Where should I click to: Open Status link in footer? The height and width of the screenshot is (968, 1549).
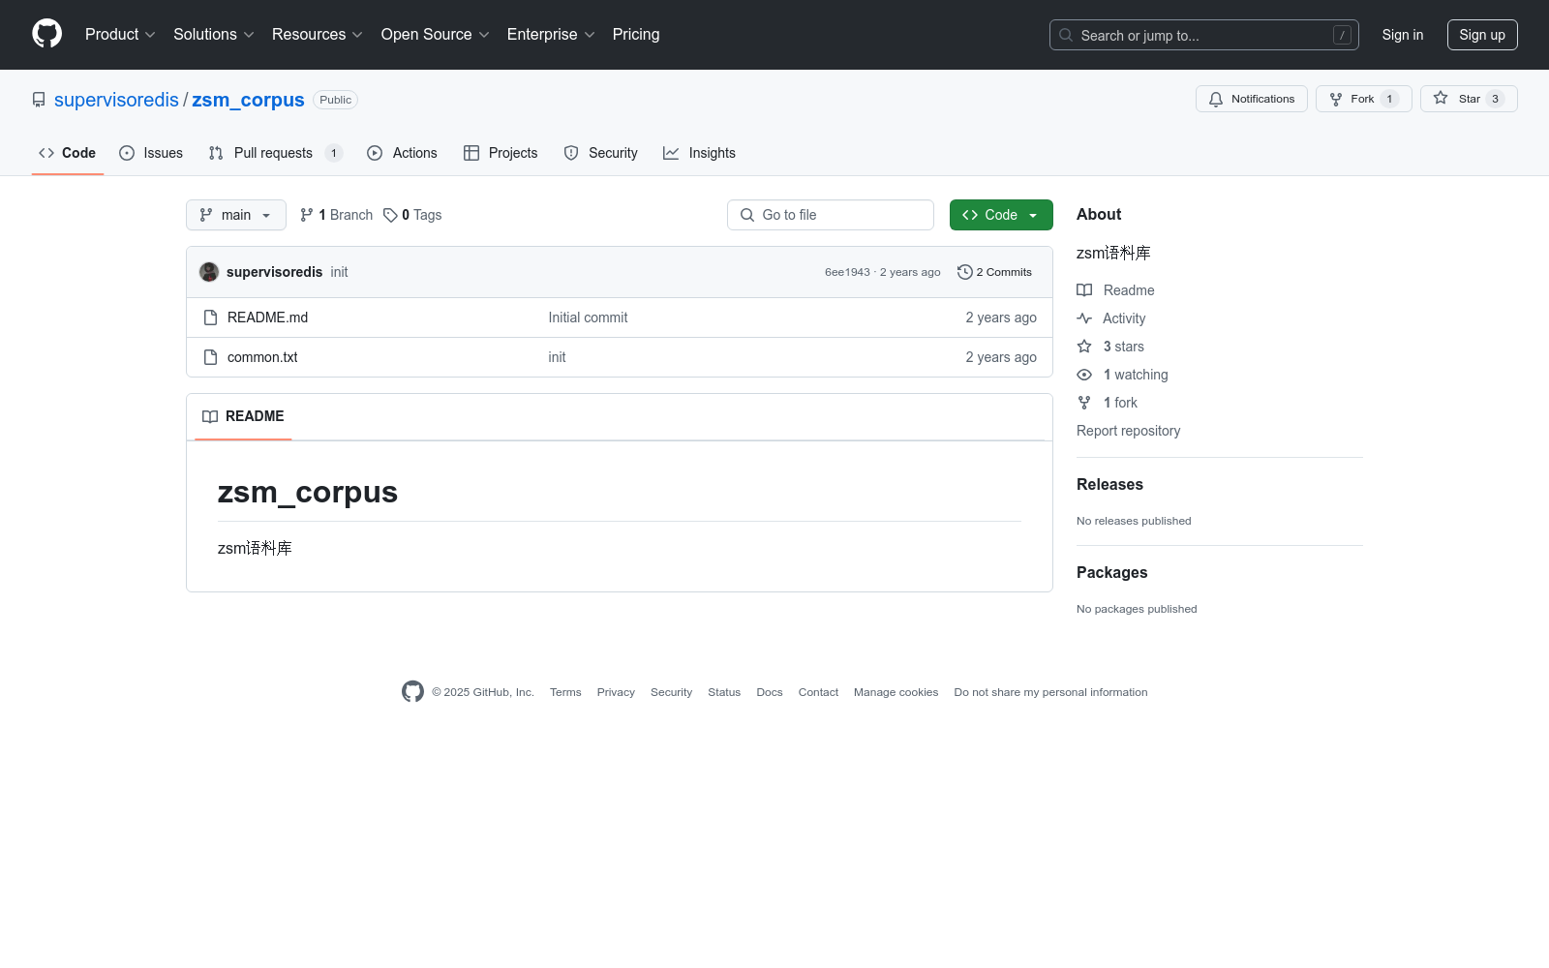tap(724, 692)
